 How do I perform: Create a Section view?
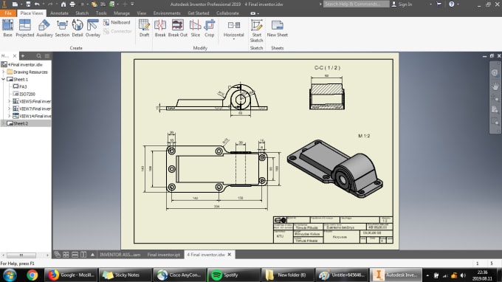tap(62, 28)
